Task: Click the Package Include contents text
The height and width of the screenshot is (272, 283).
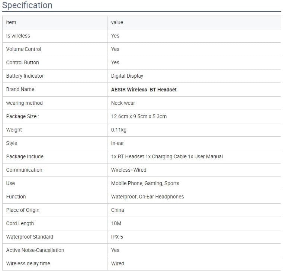Action: 167,156
